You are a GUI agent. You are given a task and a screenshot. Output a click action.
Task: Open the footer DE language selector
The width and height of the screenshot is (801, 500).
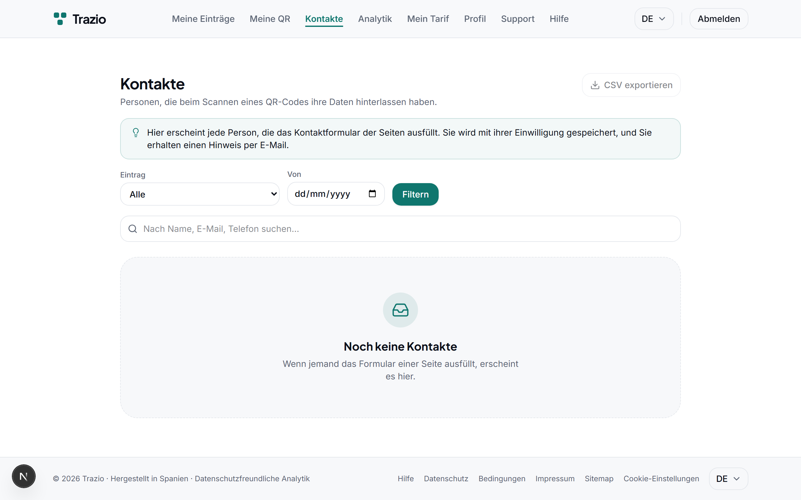click(x=728, y=478)
